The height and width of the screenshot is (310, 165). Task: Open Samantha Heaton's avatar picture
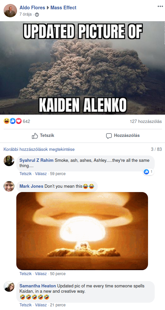click(x=9, y=286)
